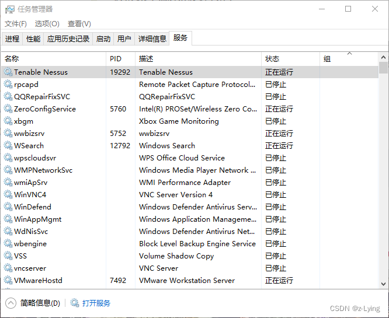Click gear icon beside rpcapd
The height and width of the screenshot is (318, 389).
pos(8,84)
